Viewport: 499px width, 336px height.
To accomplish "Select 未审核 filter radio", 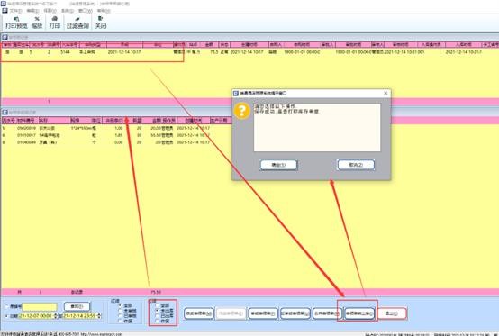I will (x=121, y=311).
